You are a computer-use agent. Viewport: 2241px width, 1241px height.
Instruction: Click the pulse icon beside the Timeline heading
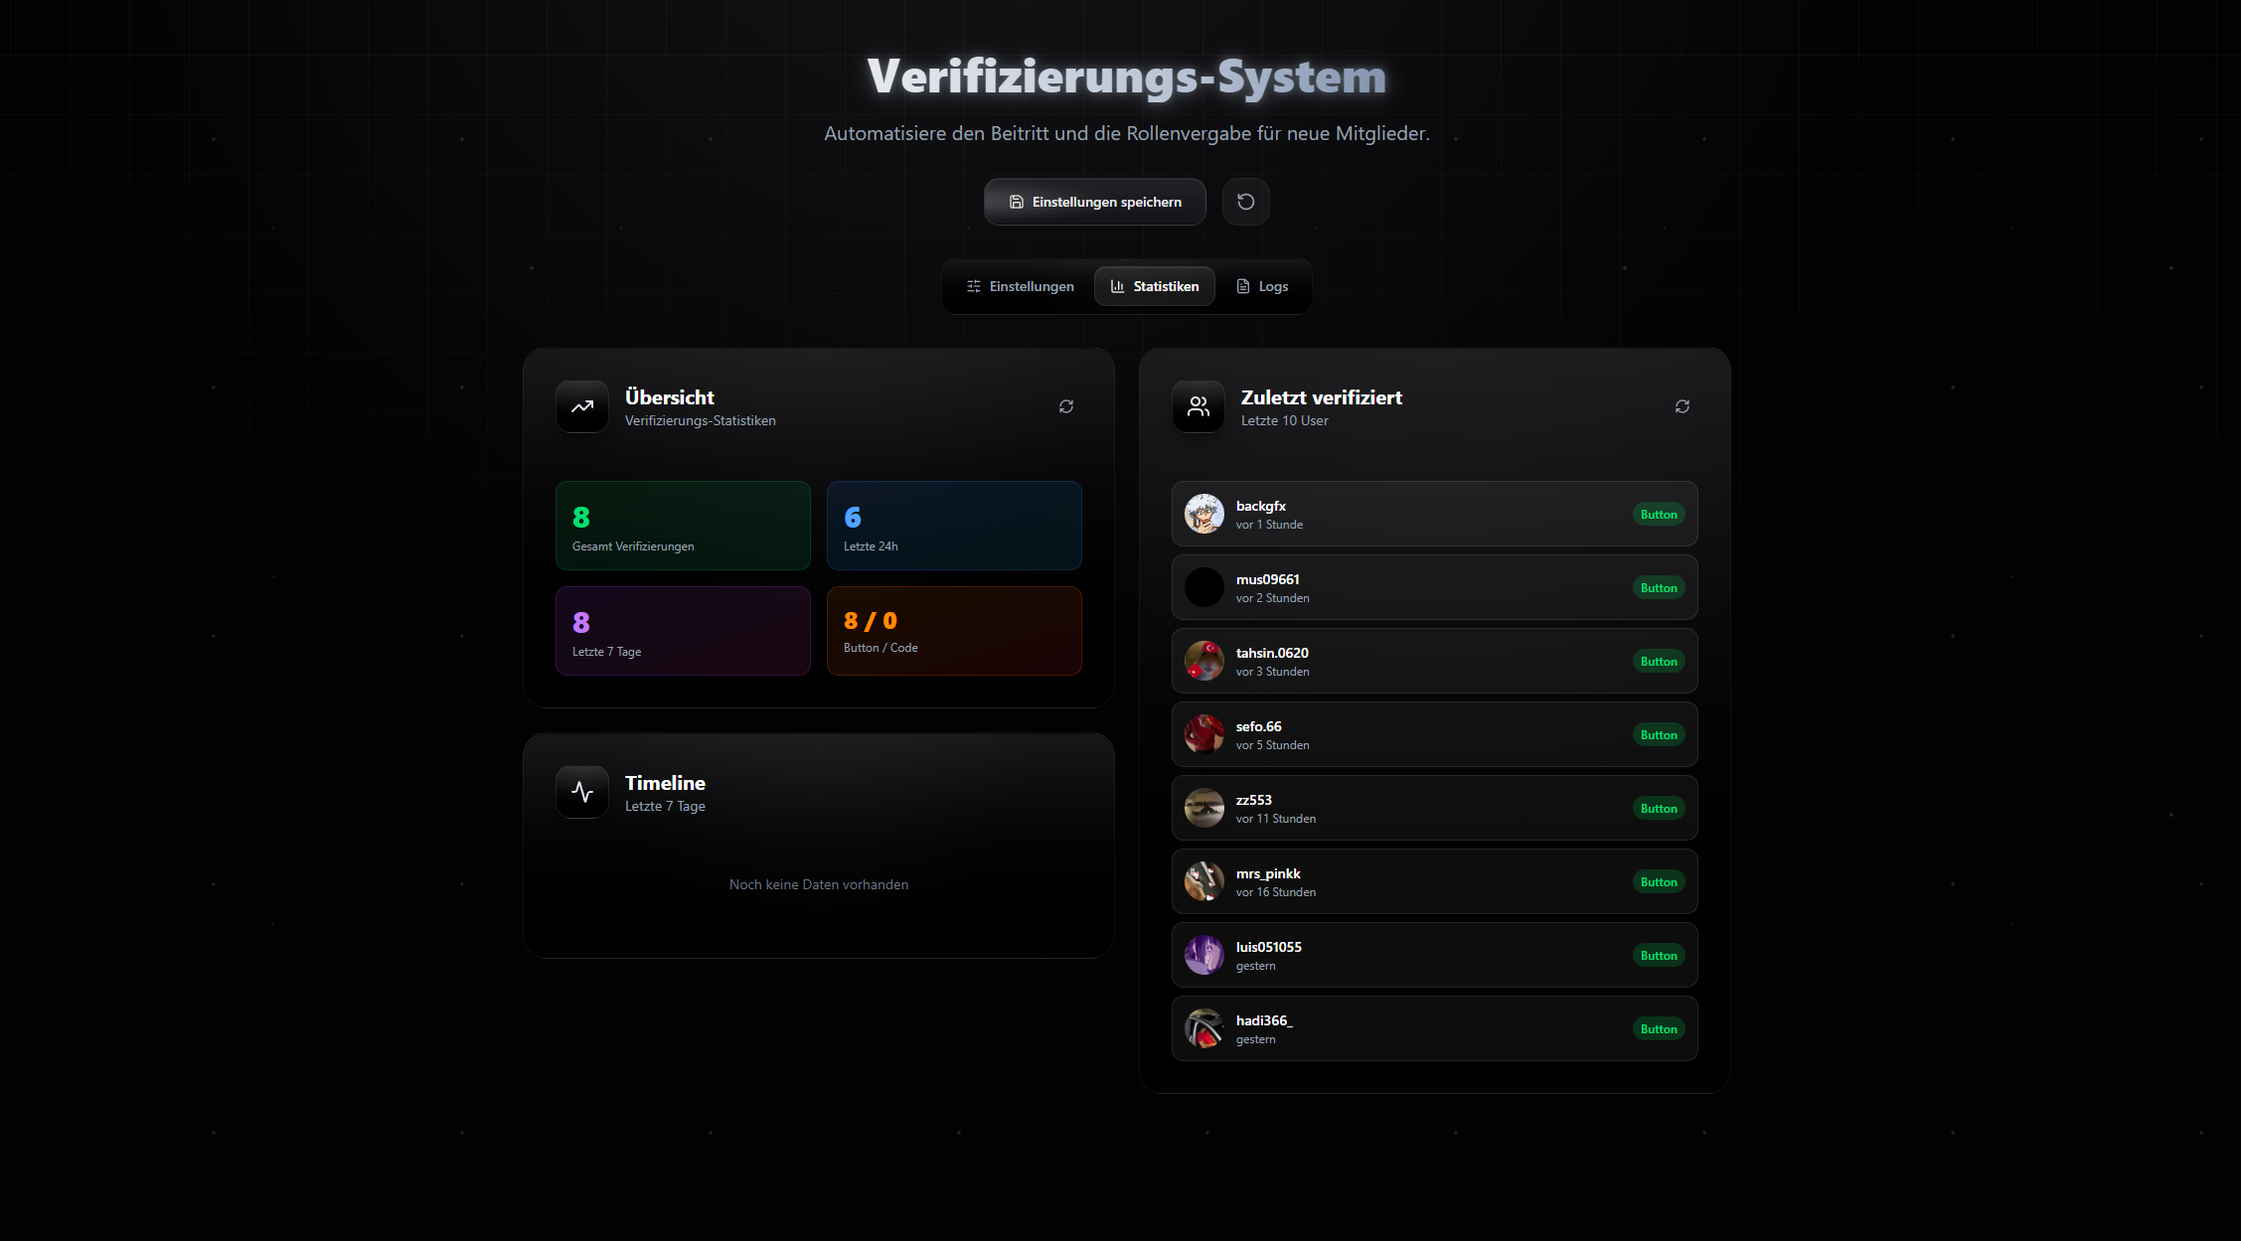pyautogui.click(x=582, y=792)
